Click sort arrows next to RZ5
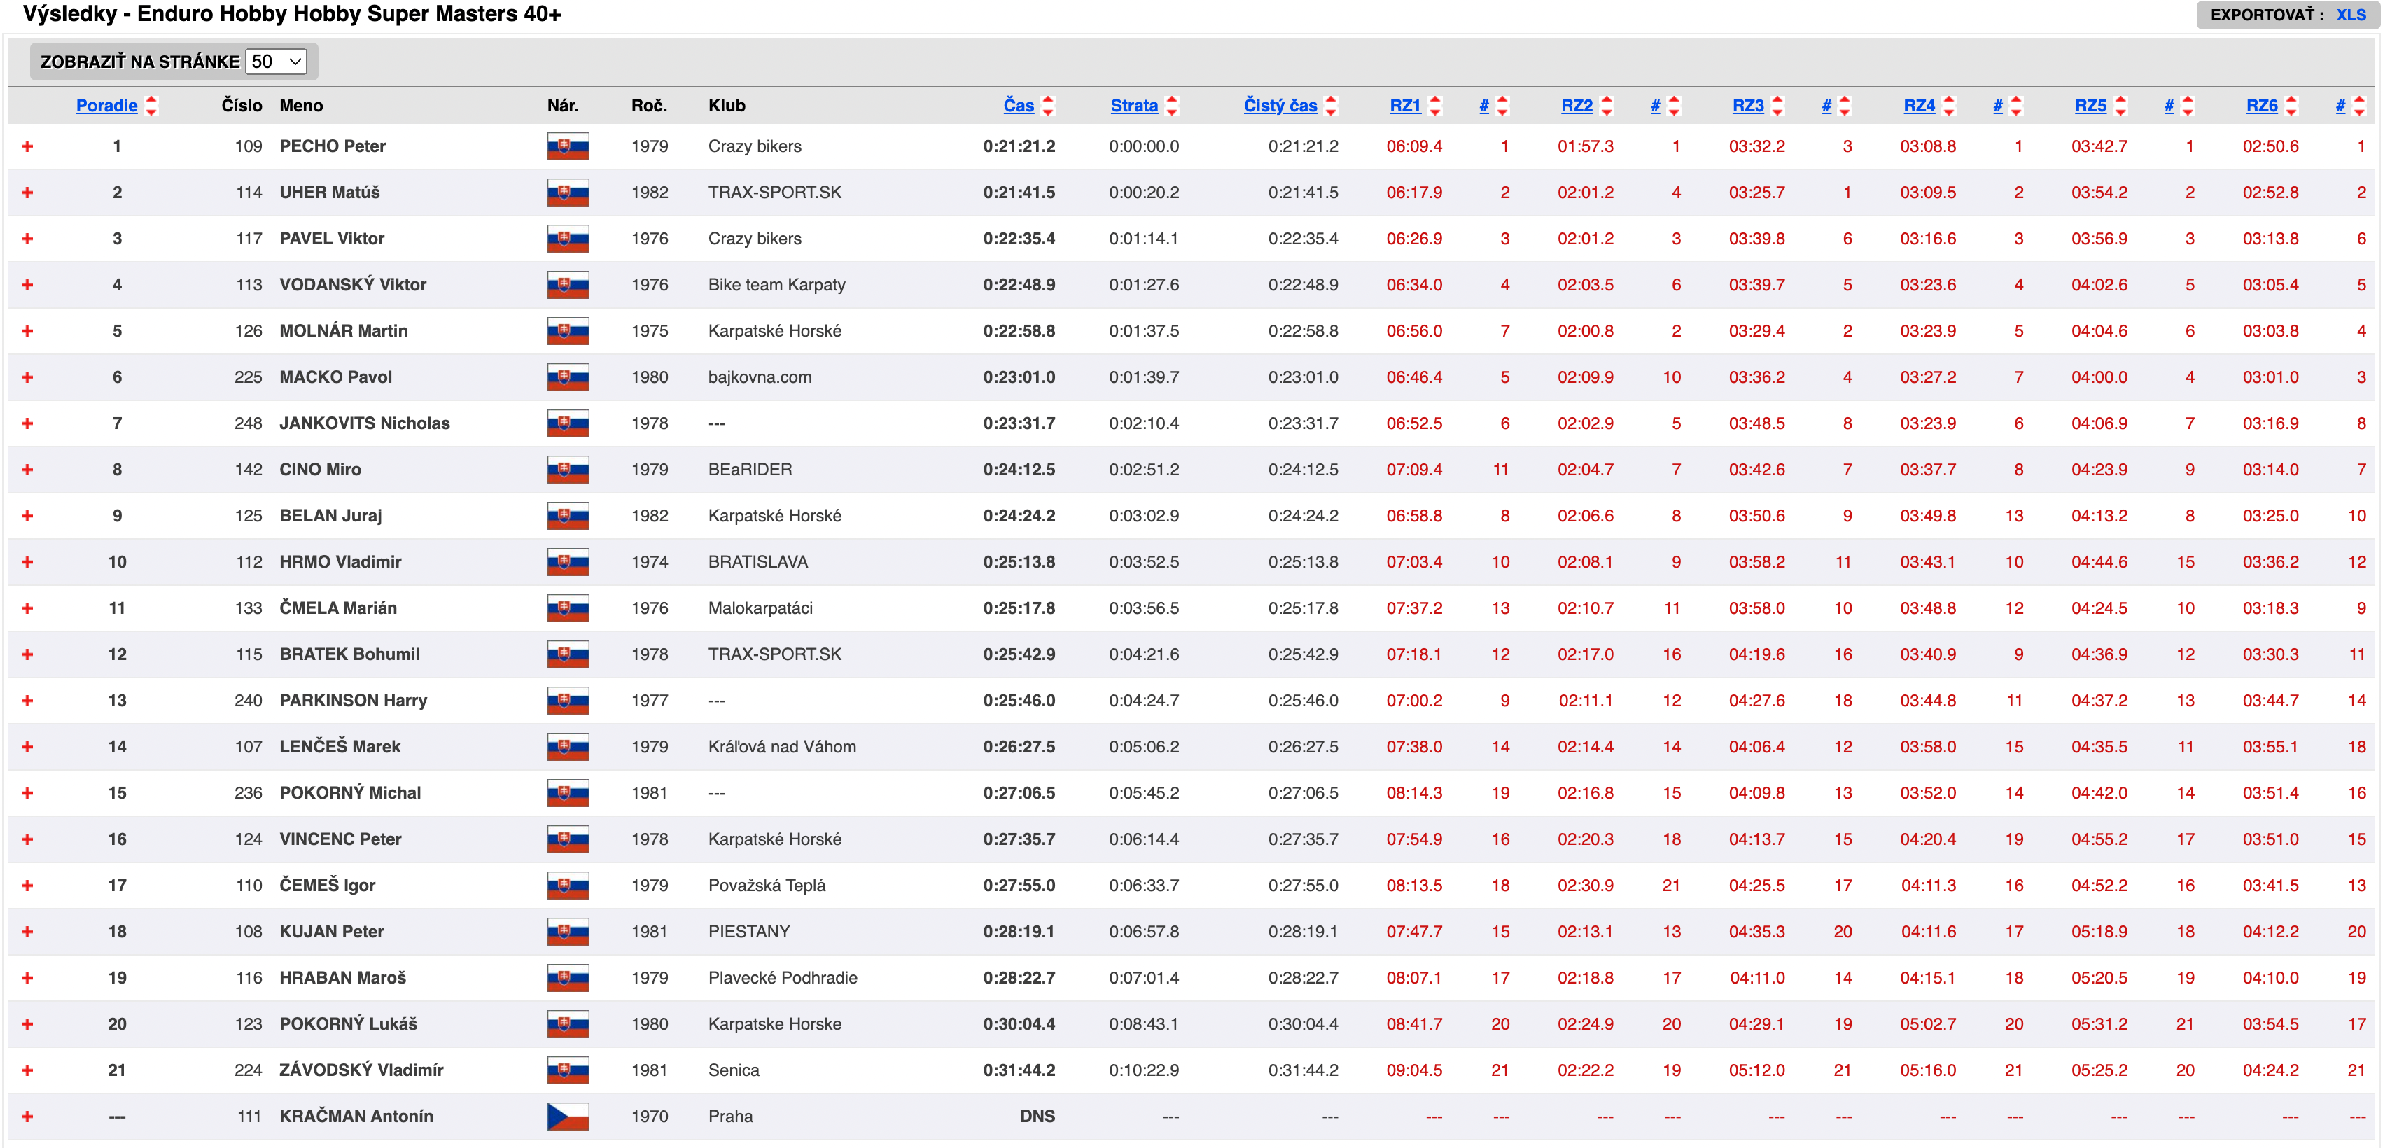The height and width of the screenshot is (1148, 2383). 2120,106
